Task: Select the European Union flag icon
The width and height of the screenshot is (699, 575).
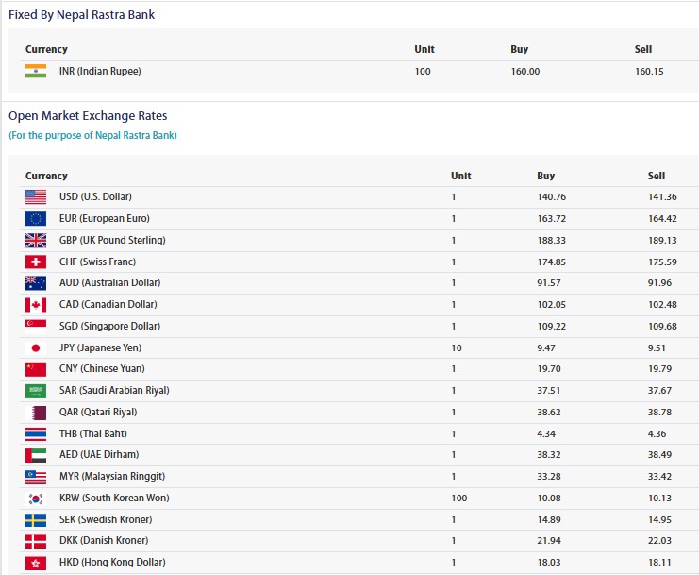Action: tap(36, 218)
